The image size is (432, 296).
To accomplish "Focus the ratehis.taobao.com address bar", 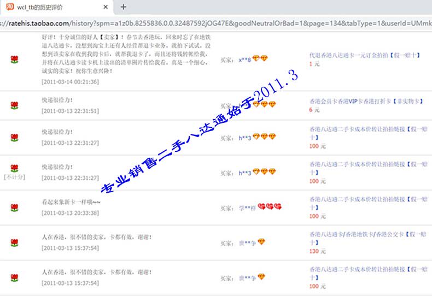I will point(216,23).
